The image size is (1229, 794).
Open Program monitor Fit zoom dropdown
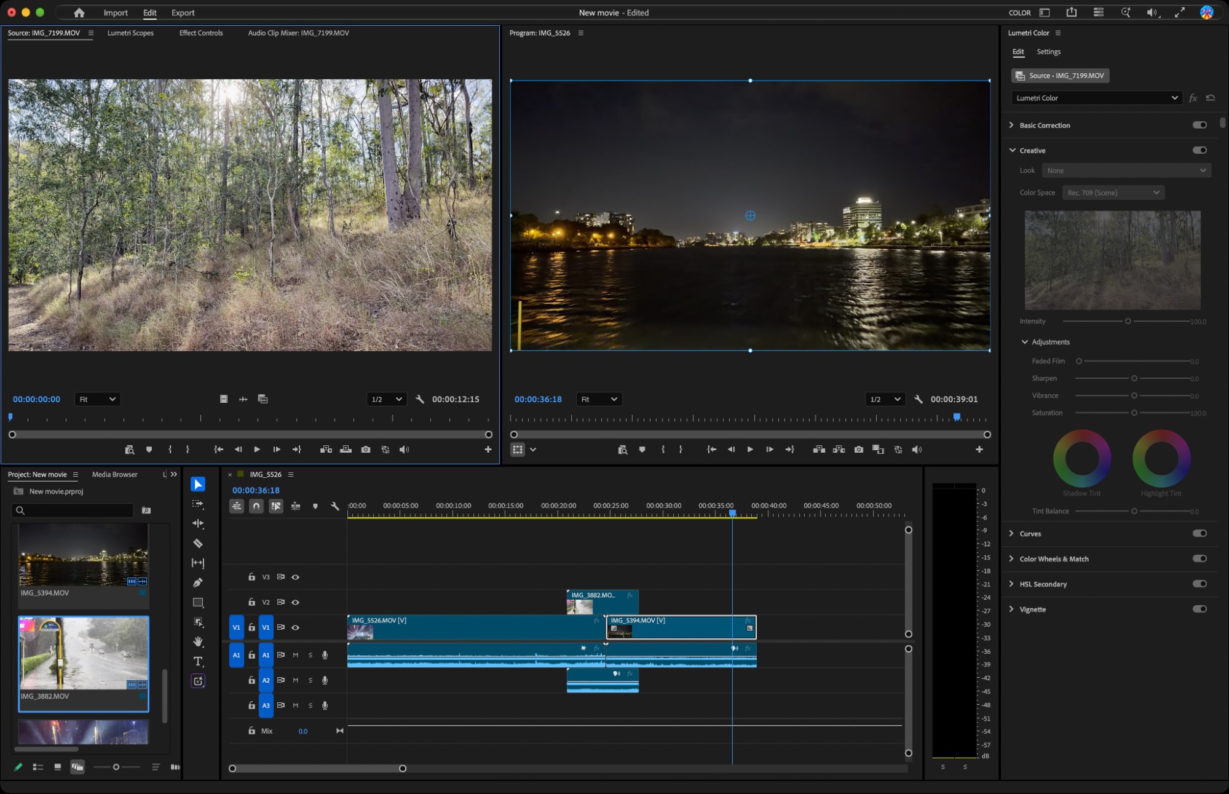tap(599, 399)
